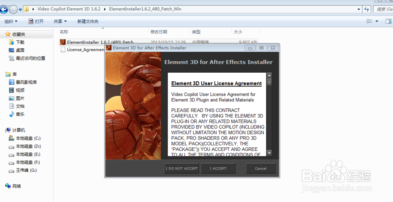Open the 音乐 library
Screen dimensions: 393x202
[20, 114]
